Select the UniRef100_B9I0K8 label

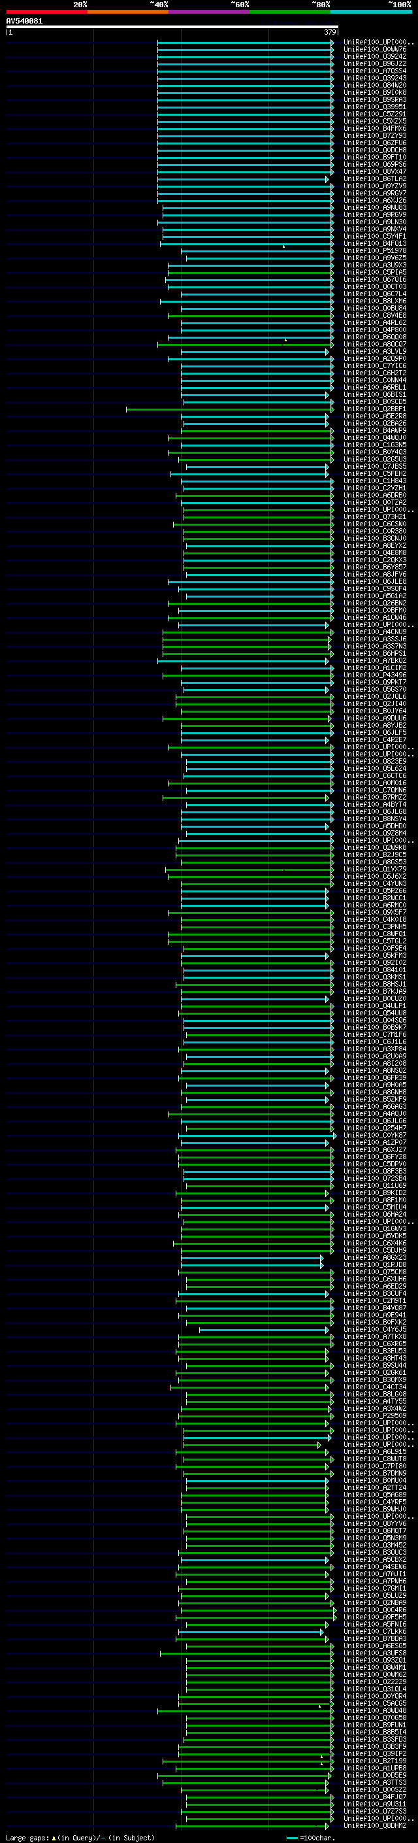(374, 92)
